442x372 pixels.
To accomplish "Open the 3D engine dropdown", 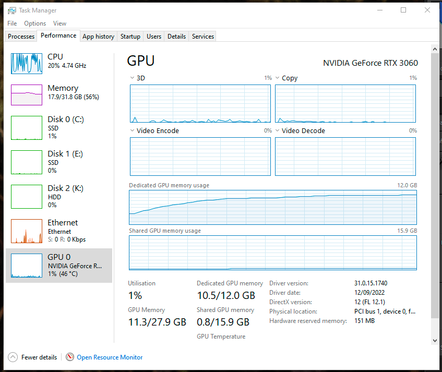I will pos(132,77).
